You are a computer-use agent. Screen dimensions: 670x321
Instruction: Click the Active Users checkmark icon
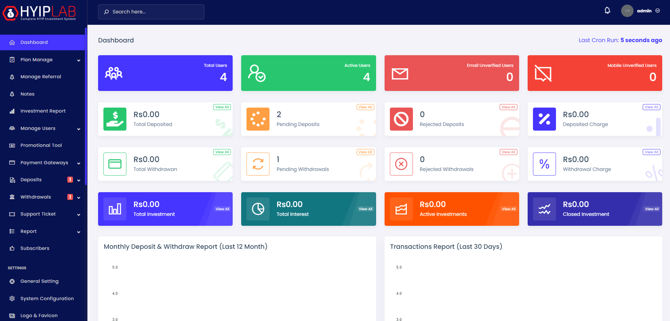(257, 73)
